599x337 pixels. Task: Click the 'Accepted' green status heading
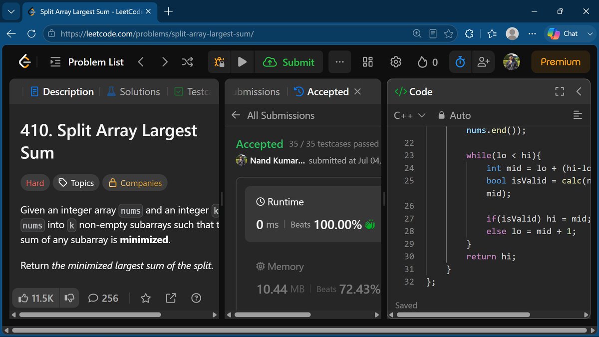click(x=260, y=144)
